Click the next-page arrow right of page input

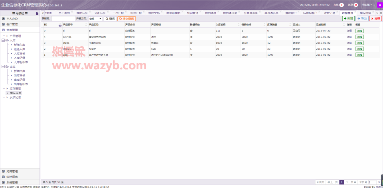click(379, 182)
